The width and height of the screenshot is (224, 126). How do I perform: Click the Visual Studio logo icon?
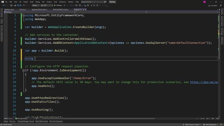(2, 2)
